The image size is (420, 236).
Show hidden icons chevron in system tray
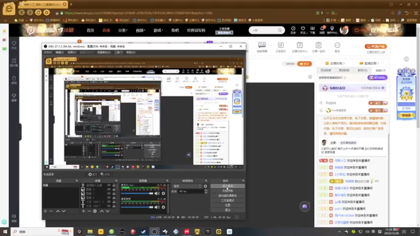point(339,232)
